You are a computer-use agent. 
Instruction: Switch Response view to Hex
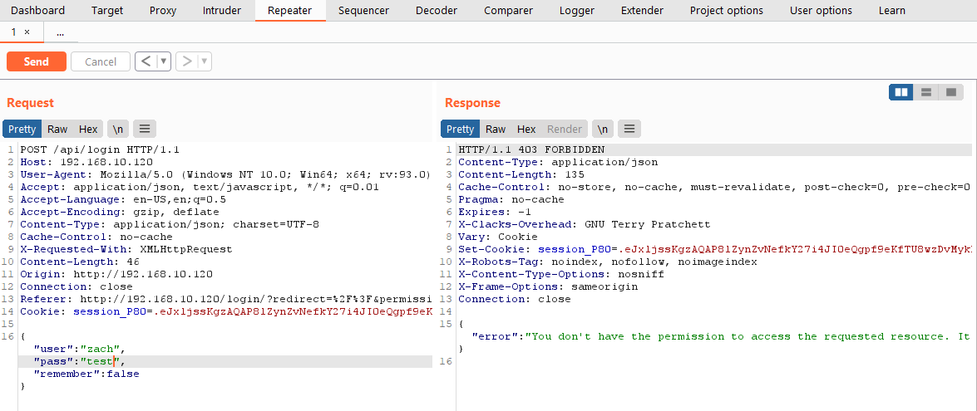pos(526,129)
